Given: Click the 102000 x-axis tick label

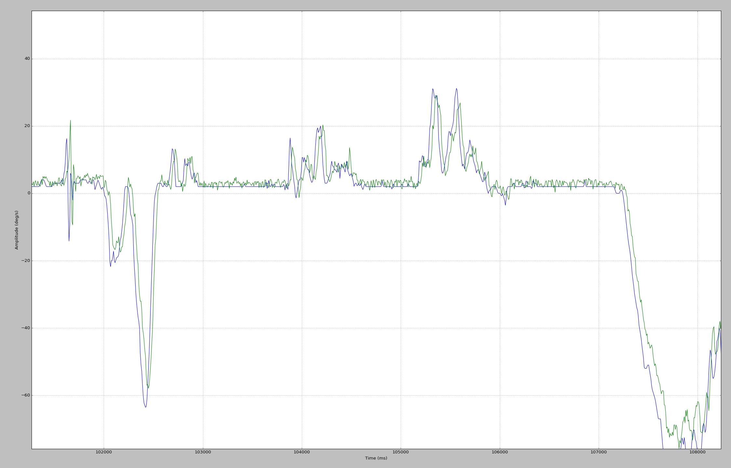Looking at the screenshot, I should click(104, 452).
